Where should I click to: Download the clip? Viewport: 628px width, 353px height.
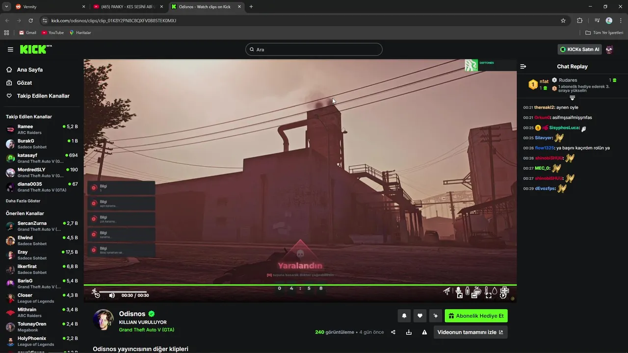tap(409, 332)
